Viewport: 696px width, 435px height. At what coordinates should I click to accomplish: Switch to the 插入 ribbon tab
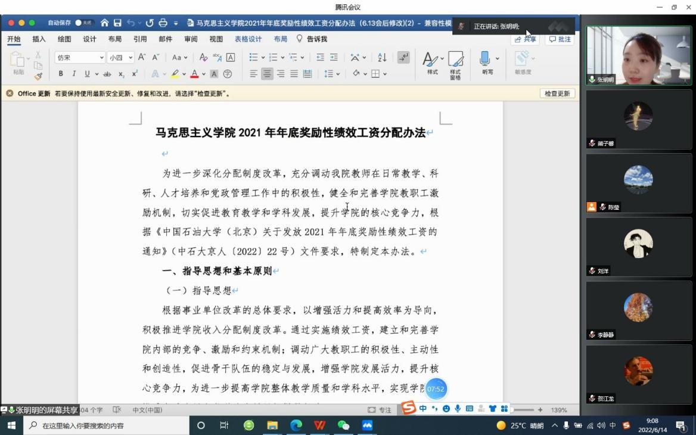(38, 38)
